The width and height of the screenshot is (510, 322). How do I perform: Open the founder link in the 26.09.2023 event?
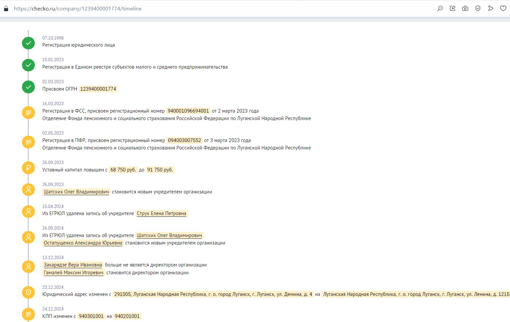[x=76, y=192]
